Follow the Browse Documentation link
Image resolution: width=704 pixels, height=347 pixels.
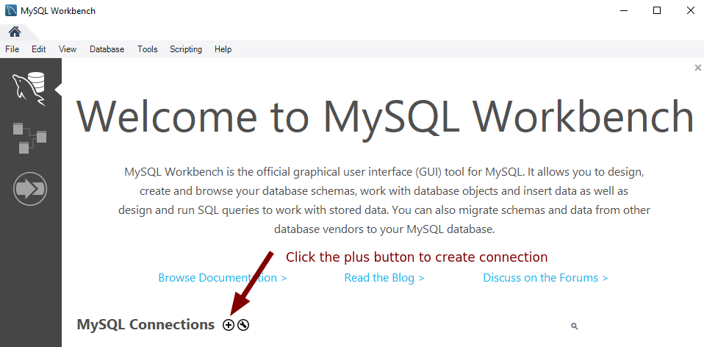click(x=223, y=278)
